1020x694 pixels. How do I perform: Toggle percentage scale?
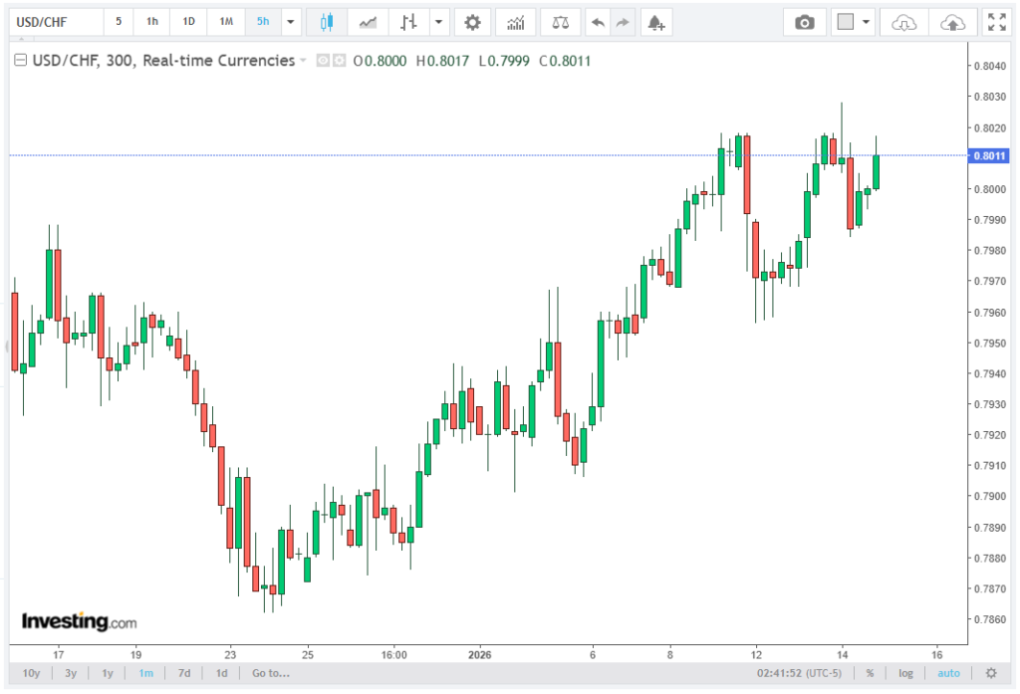click(x=870, y=673)
